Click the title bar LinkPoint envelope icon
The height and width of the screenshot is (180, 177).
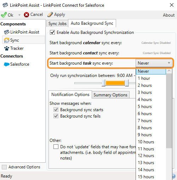[x=5, y=5]
